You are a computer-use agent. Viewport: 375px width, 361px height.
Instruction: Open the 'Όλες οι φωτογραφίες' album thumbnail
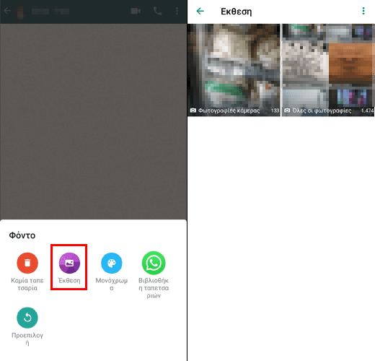(328, 70)
